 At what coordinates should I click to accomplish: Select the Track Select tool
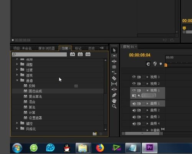pos(114,56)
